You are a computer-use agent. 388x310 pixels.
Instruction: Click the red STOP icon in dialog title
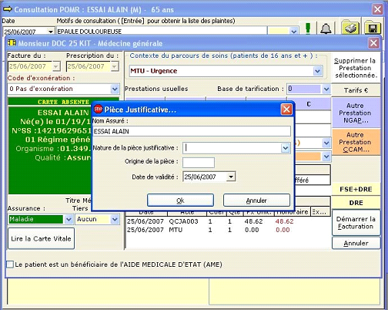(x=98, y=110)
